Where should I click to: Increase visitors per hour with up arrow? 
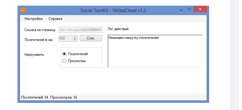click(x=75, y=37)
